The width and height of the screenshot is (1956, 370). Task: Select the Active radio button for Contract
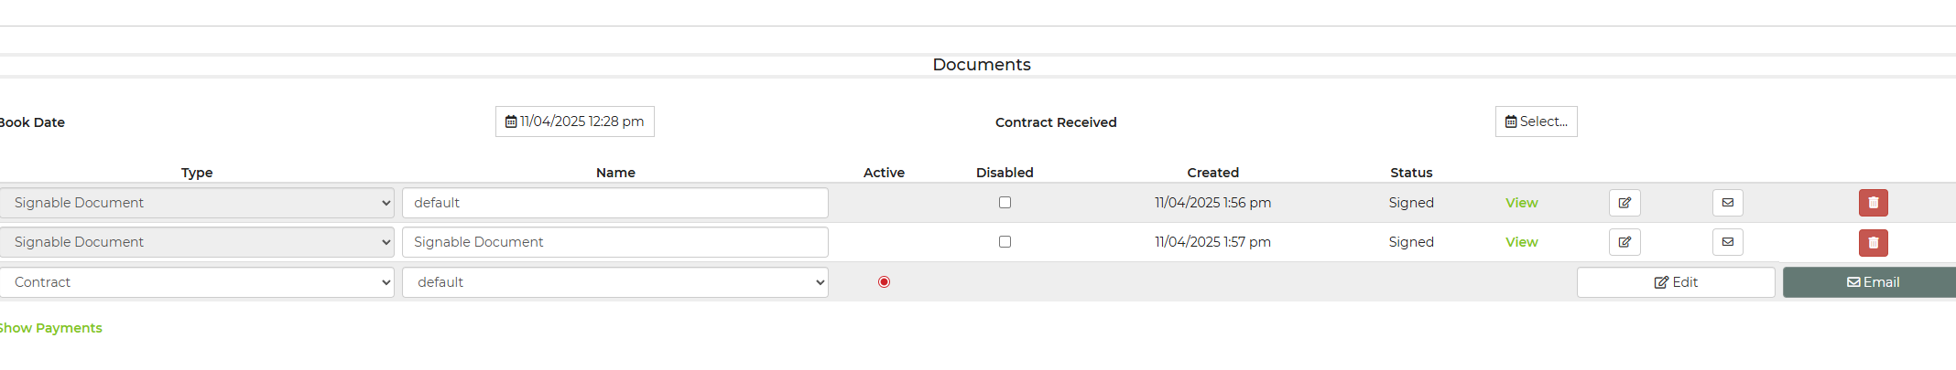click(x=884, y=282)
